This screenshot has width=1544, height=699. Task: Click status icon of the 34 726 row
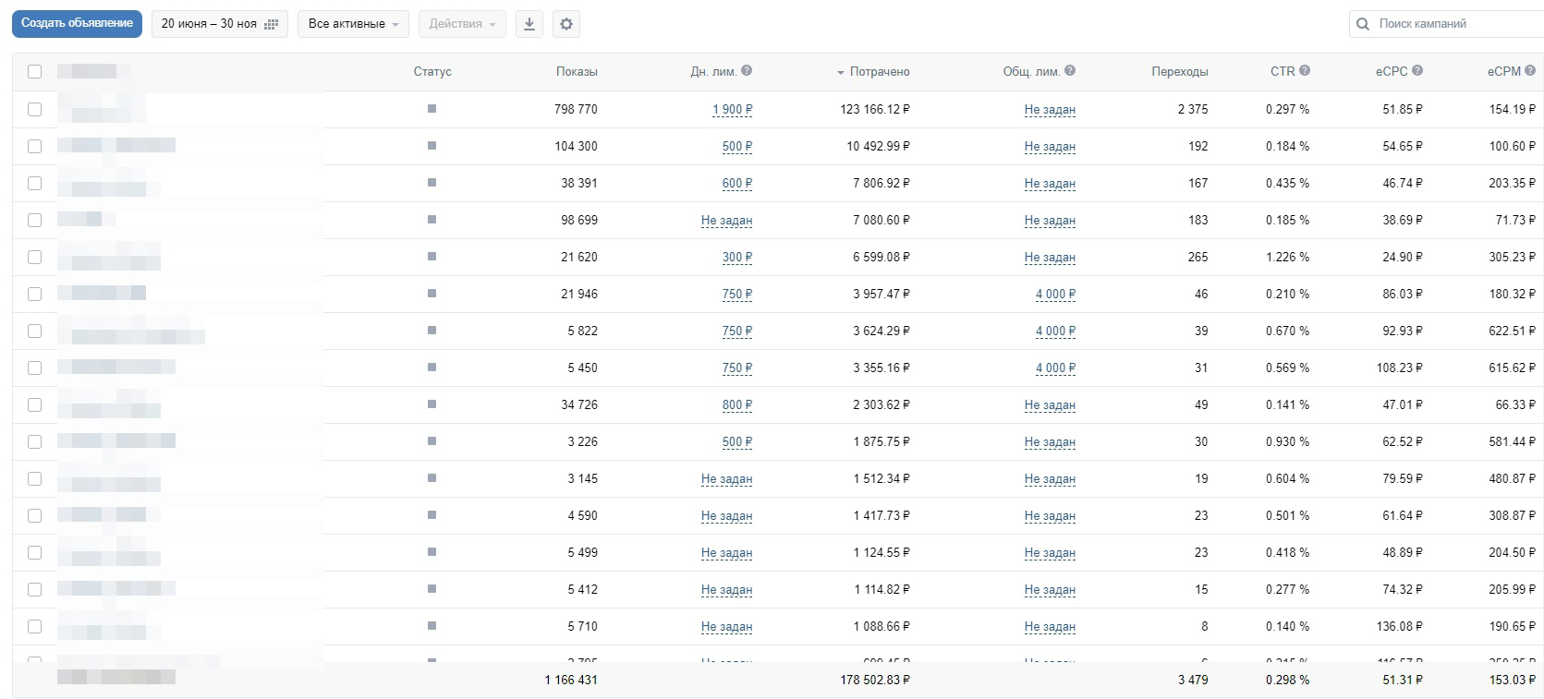(432, 404)
